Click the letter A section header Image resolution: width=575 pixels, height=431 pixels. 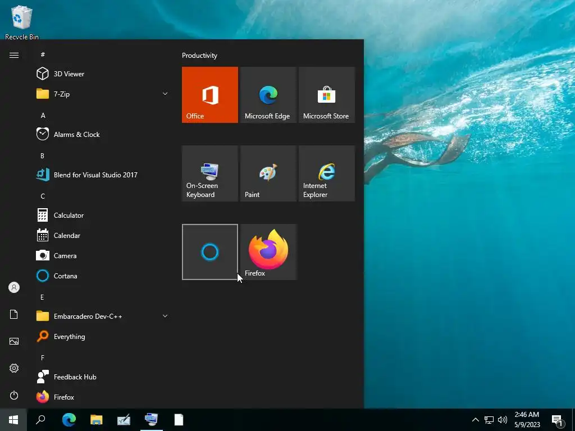[x=43, y=116]
